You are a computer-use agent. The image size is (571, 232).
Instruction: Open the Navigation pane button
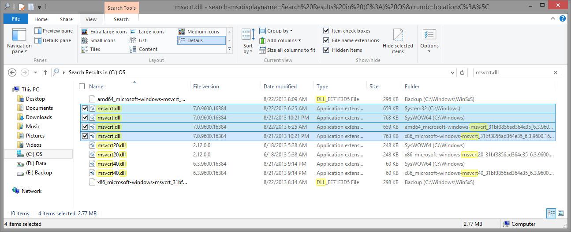tap(19, 41)
